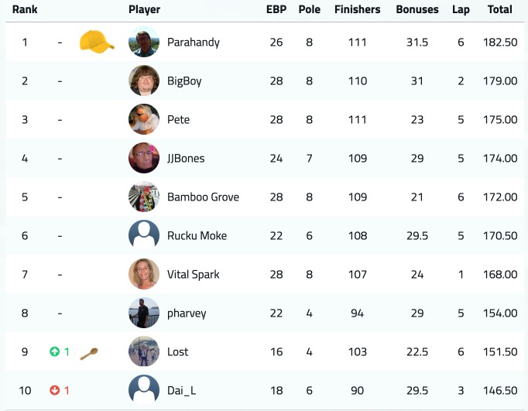Click Rucku Moke's default avatar icon
Image resolution: width=528 pixels, height=411 pixels.
click(144, 235)
